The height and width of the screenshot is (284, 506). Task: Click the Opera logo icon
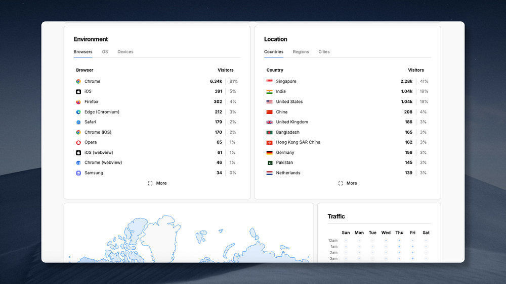coord(78,142)
